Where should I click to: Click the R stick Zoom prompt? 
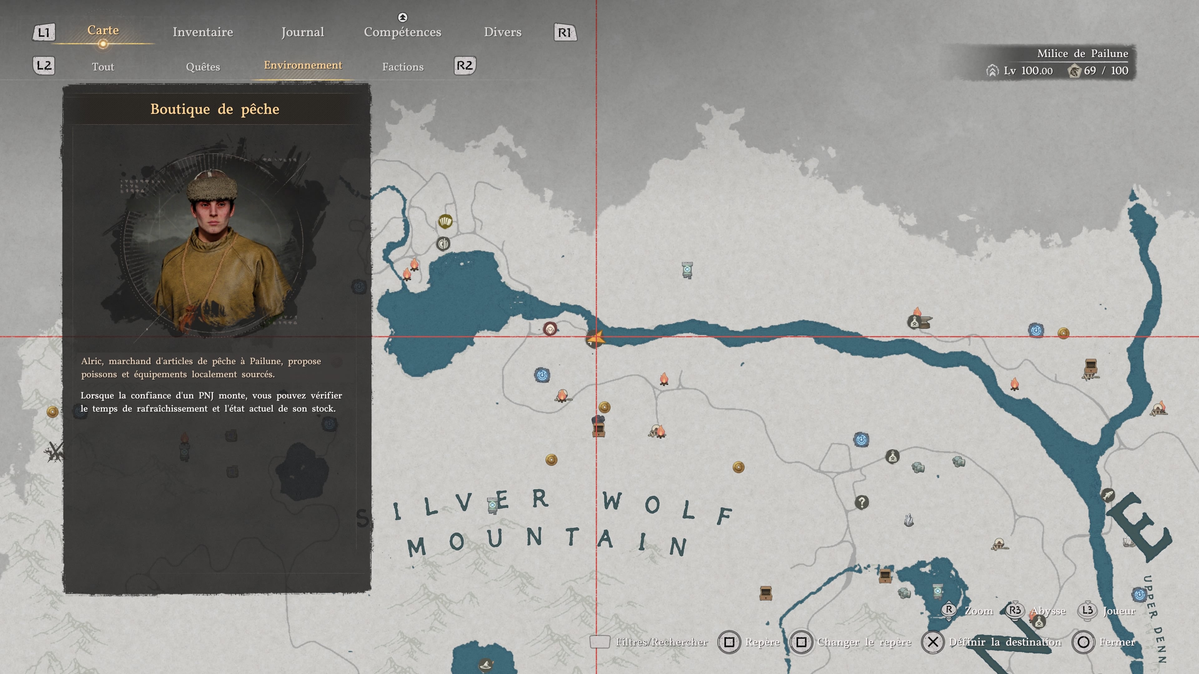(x=967, y=611)
